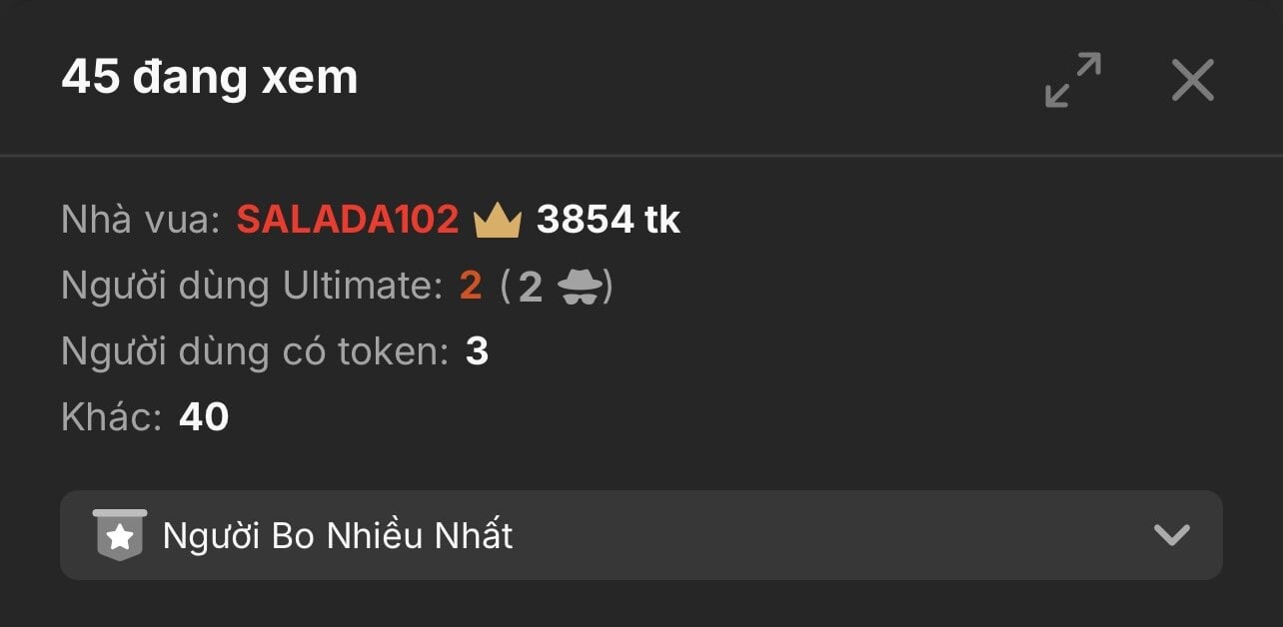
Task: Click the Khác label
Action: pyautogui.click(x=112, y=417)
